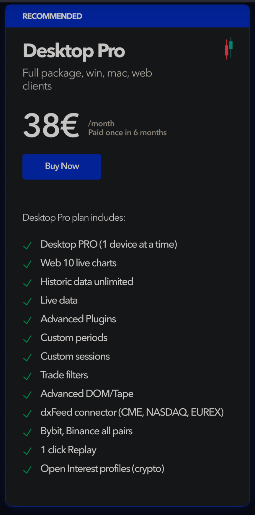Click the checkmark next to Live data
The width and height of the screenshot is (255, 515).
[x=27, y=301]
